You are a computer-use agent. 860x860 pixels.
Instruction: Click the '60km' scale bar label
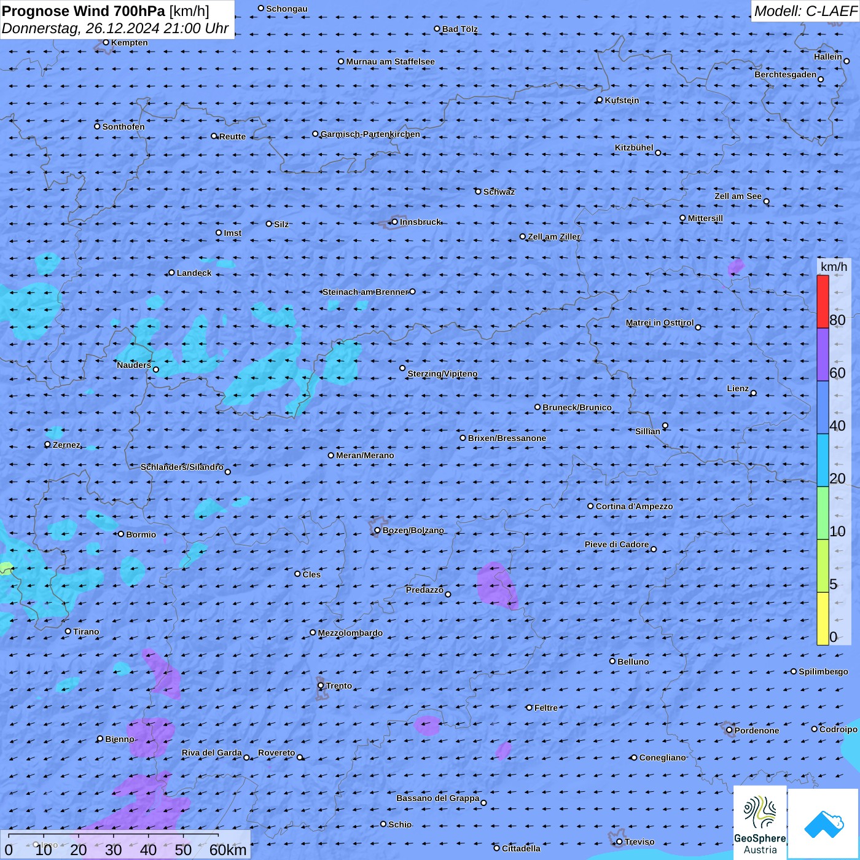[228, 850]
